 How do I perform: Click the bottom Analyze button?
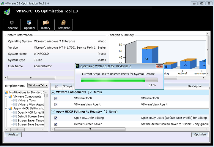(x=13, y=135)
